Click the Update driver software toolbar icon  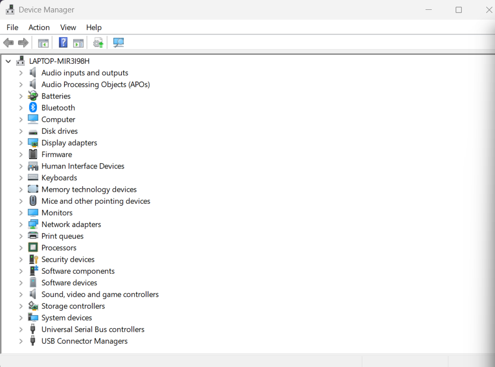click(97, 43)
